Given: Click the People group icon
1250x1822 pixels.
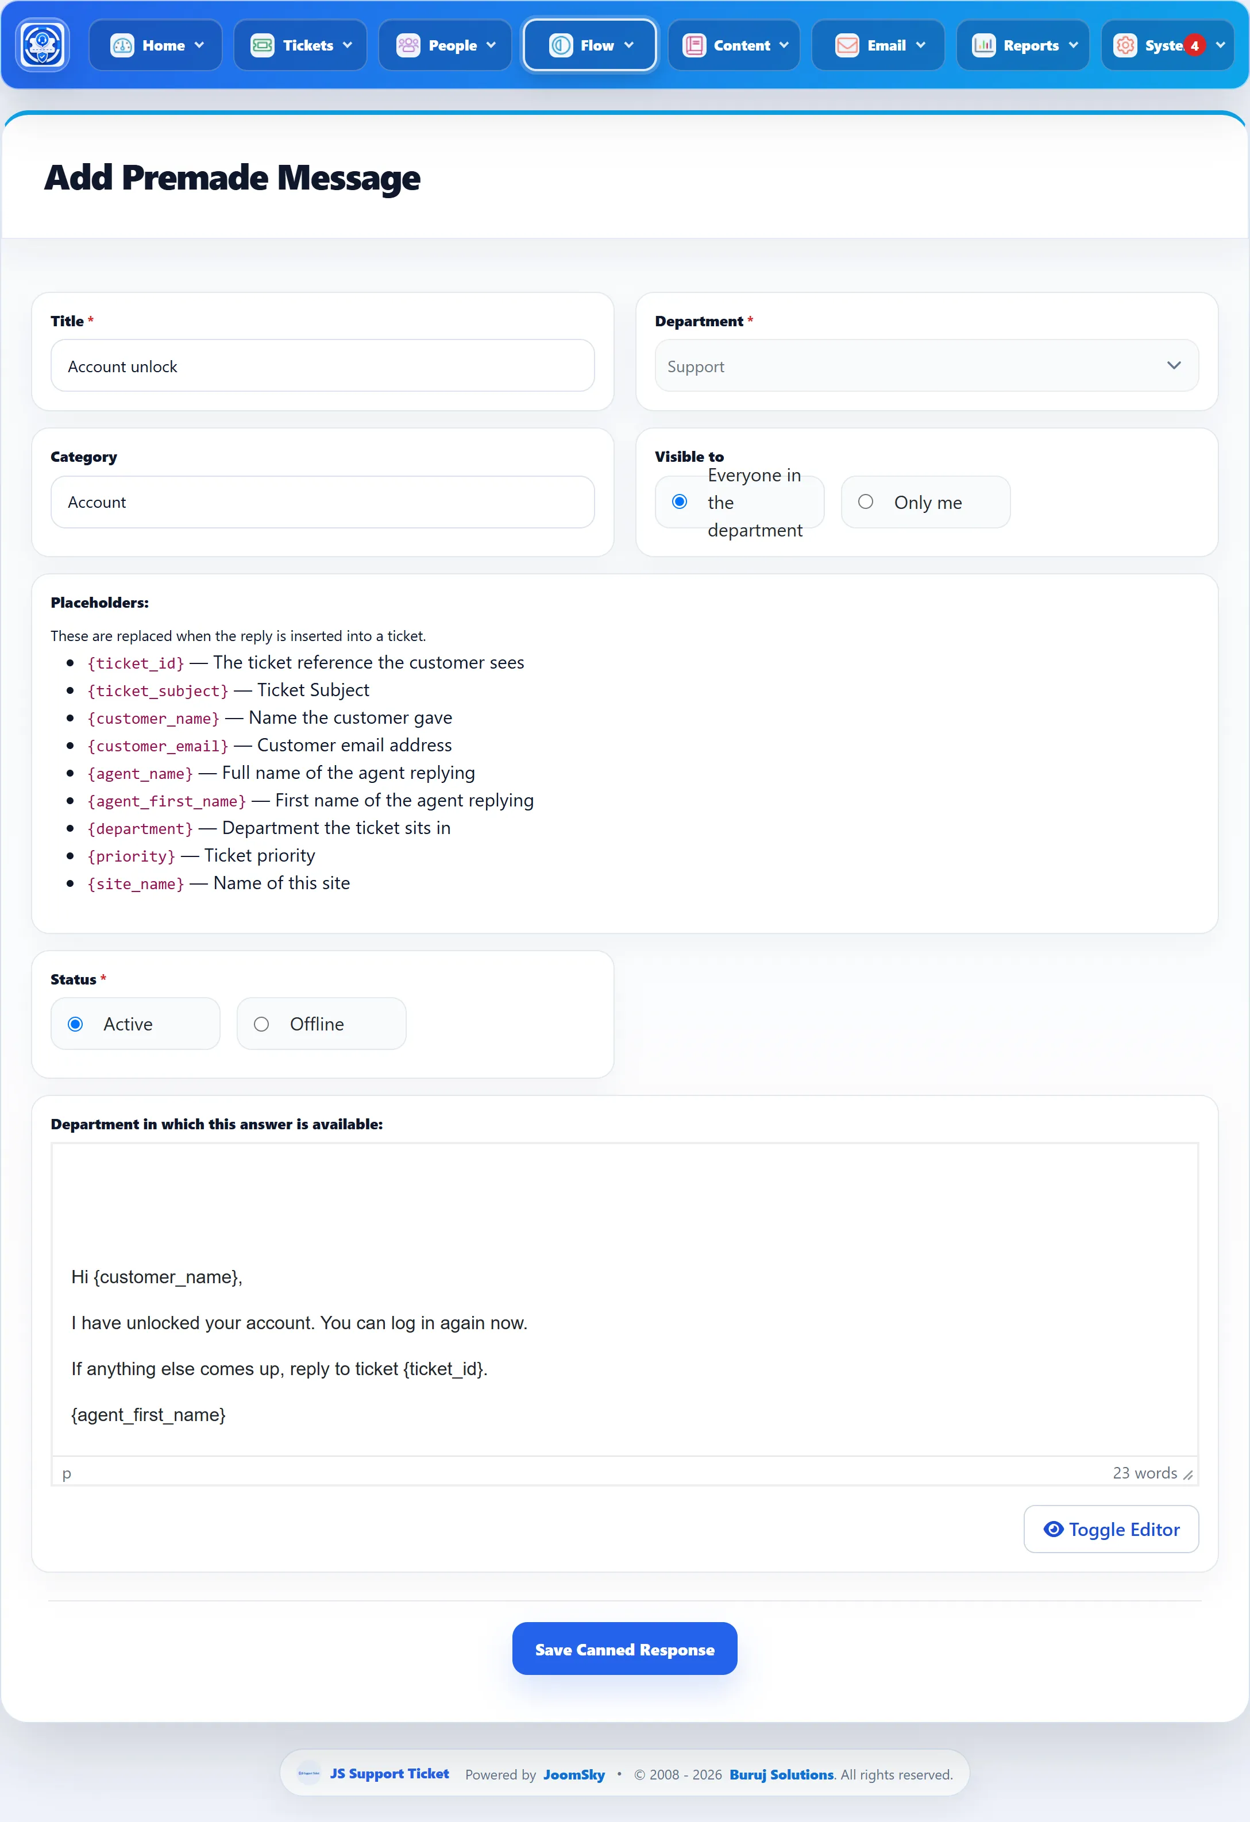Looking at the screenshot, I should [408, 45].
